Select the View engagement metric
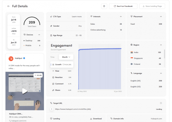 tap(62, 71)
